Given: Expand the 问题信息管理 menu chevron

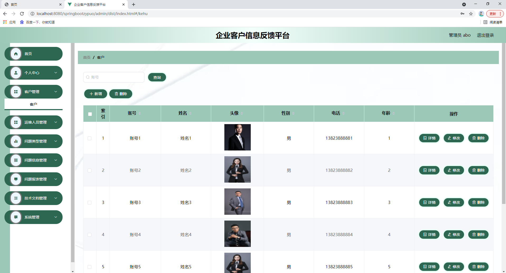Looking at the screenshot, I should point(55,160).
